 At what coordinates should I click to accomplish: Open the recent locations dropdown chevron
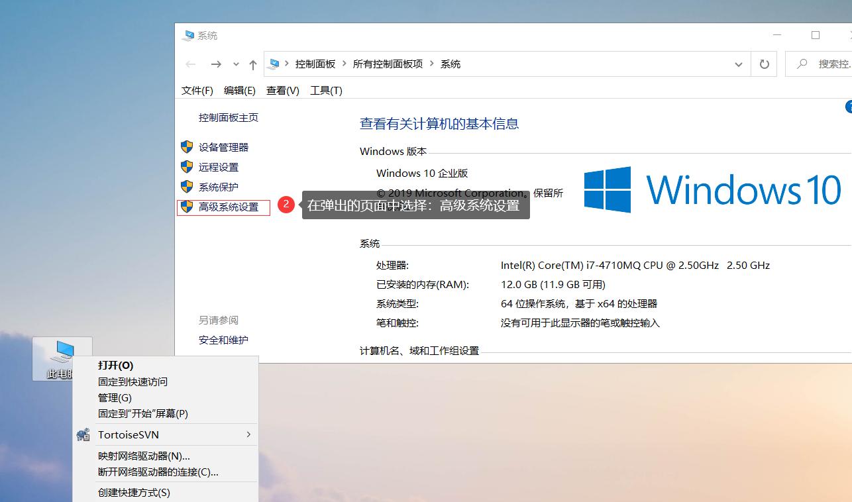[236, 64]
